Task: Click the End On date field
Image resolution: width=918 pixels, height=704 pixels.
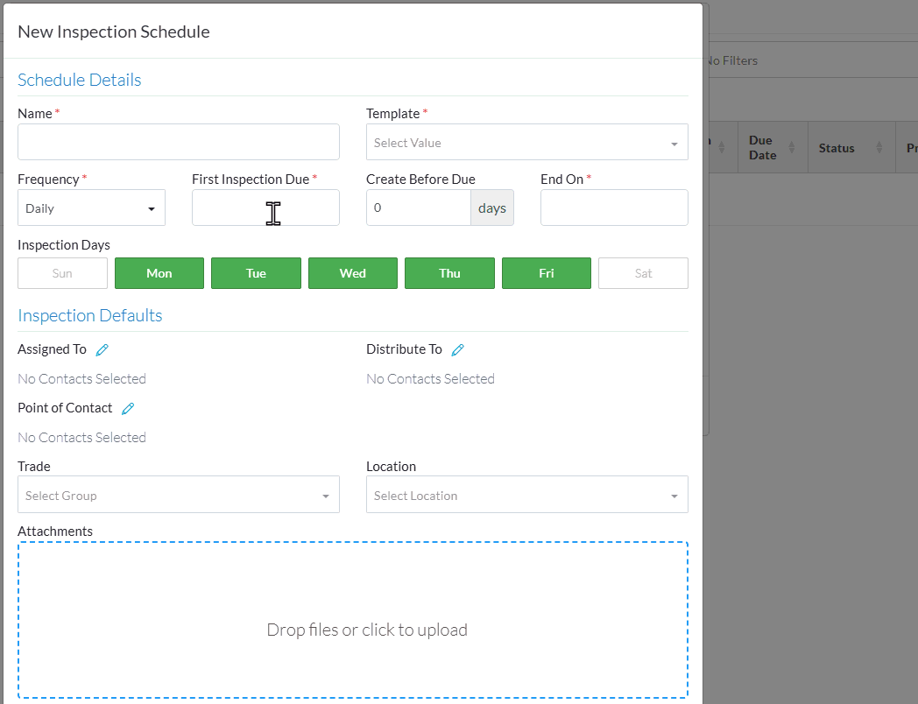Action: [x=614, y=208]
